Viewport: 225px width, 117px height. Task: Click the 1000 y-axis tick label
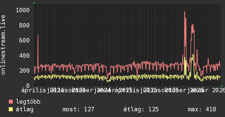(x=23, y=10)
